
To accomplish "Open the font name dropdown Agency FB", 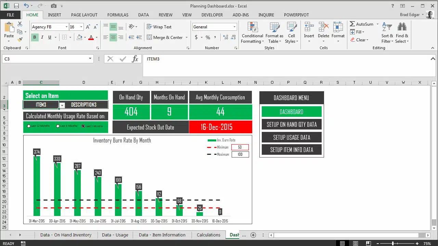I will pos(66,27).
